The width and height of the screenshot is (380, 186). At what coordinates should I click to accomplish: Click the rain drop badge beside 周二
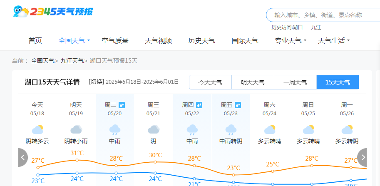[x=122, y=105]
